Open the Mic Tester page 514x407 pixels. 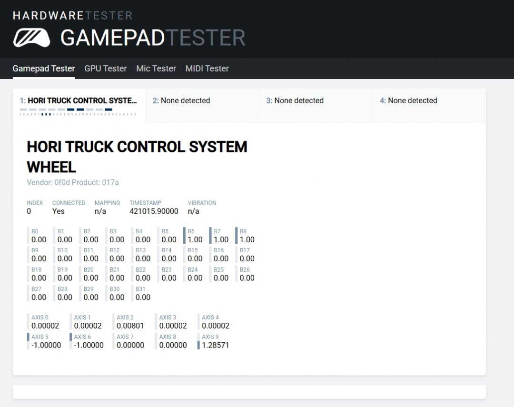pyautogui.click(x=156, y=69)
